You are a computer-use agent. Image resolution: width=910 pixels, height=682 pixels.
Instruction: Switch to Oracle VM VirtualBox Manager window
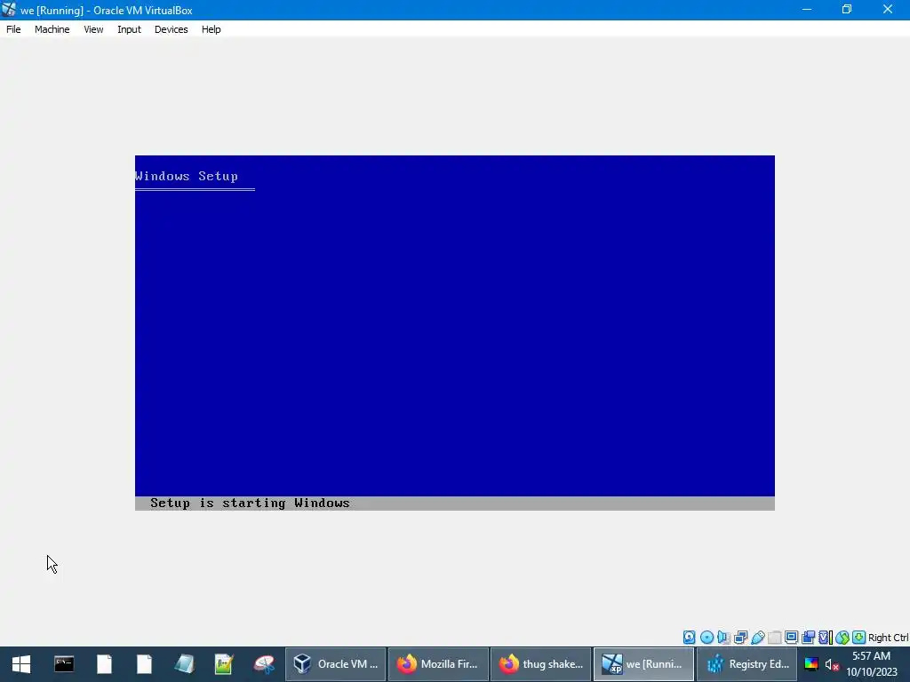tap(335, 664)
